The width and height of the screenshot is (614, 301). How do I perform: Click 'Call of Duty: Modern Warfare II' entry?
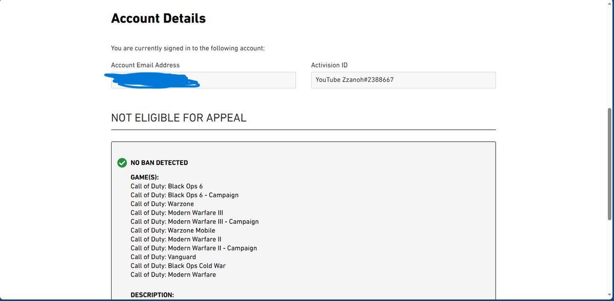coord(176,239)
